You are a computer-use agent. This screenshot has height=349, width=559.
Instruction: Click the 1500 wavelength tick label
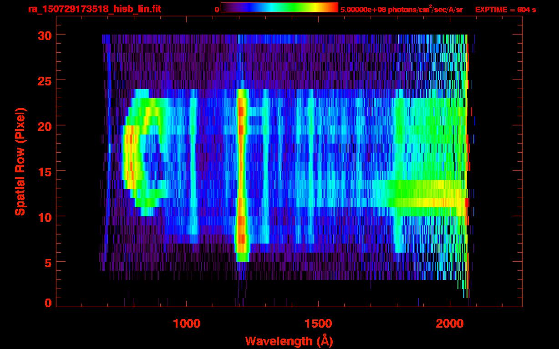coord(318,324)
